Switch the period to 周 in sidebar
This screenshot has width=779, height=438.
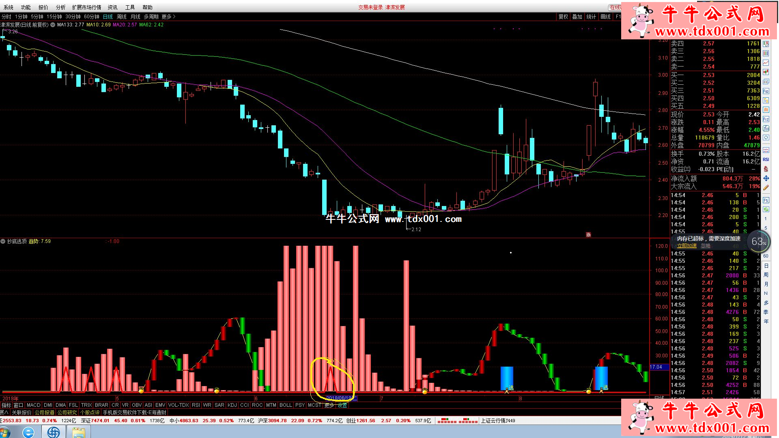[766, 275]
